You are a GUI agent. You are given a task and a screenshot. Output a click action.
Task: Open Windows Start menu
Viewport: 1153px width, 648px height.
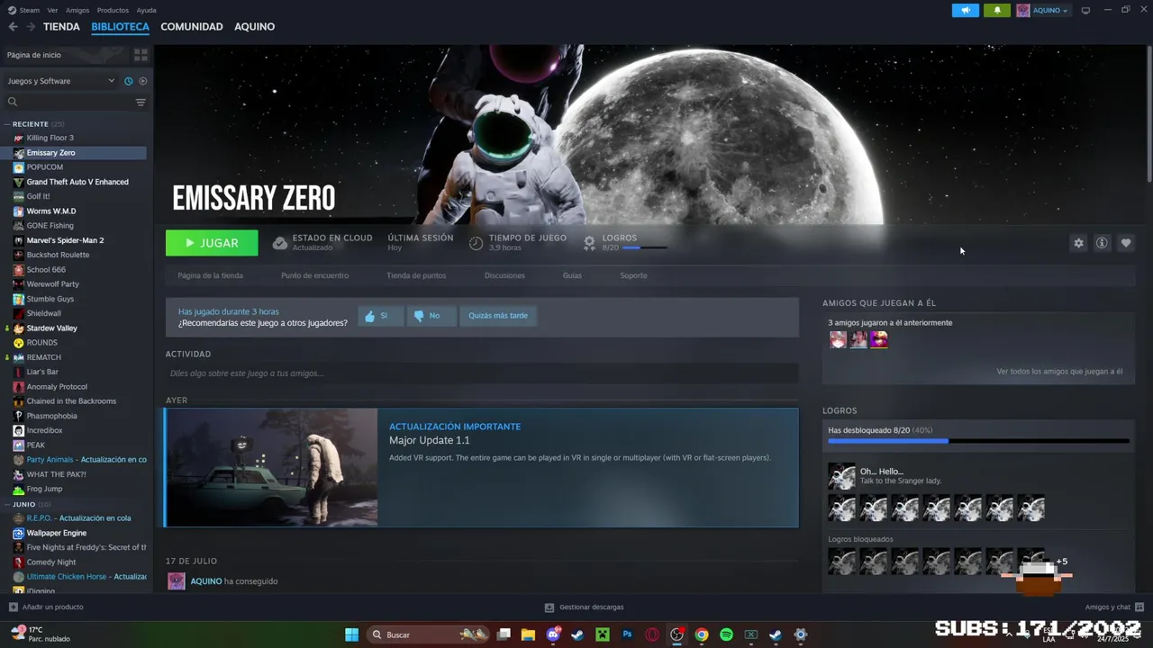point(351,635)
